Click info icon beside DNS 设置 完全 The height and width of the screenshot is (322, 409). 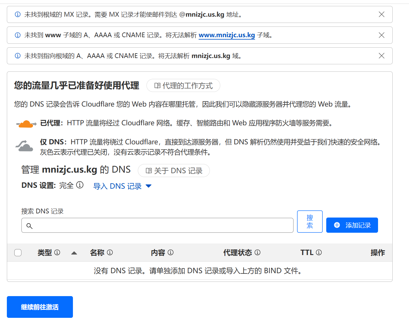click(x=80, y=185)
